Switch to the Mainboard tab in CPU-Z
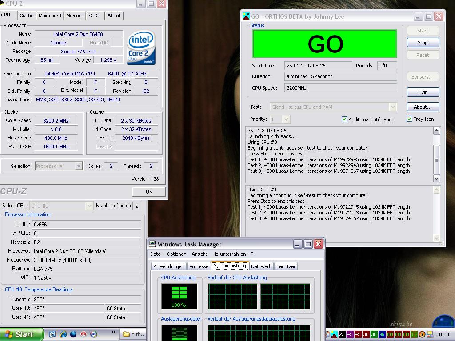 tap(50, 16)
